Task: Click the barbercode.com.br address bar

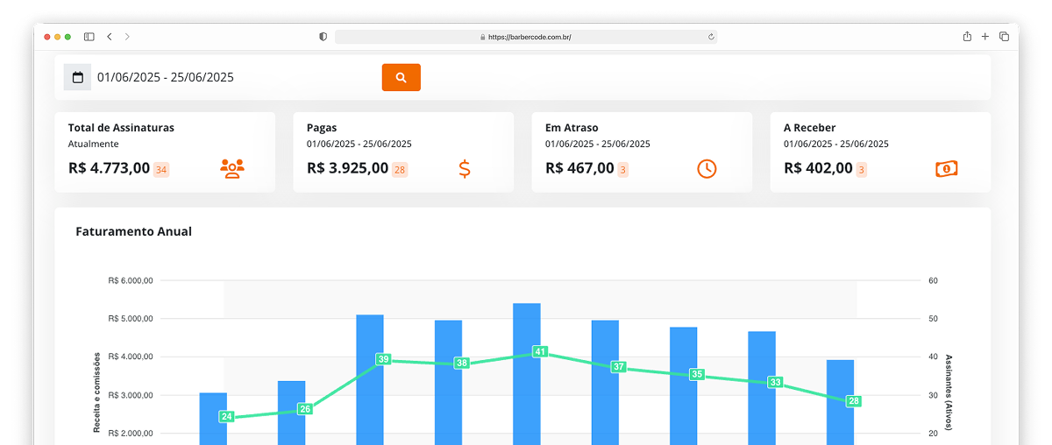Action: tap(526, 37)
